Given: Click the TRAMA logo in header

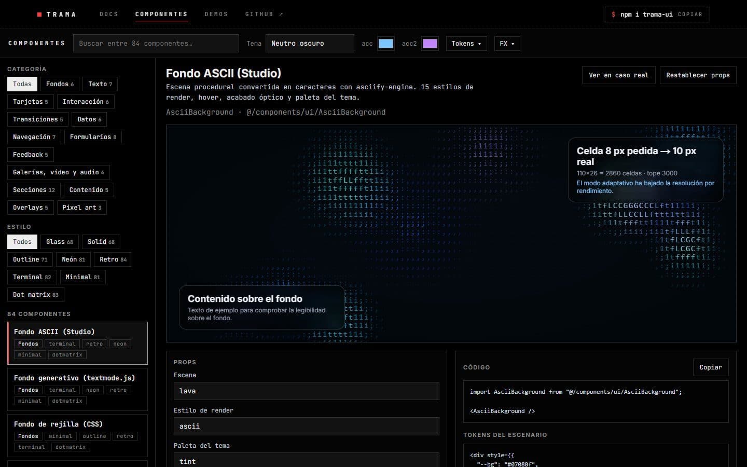Looking at the screenshot, I should [57, 15].
